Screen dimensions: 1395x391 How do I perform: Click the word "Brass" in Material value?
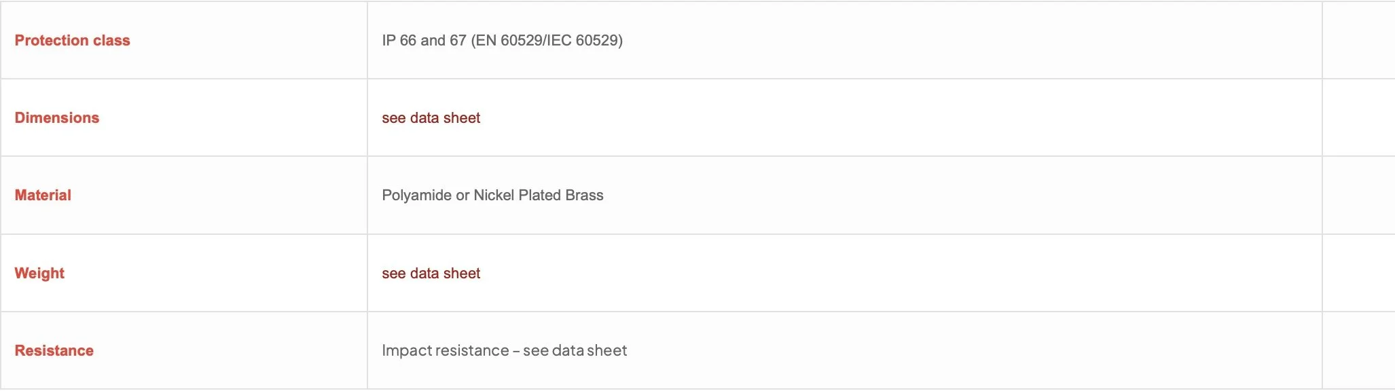584,195
